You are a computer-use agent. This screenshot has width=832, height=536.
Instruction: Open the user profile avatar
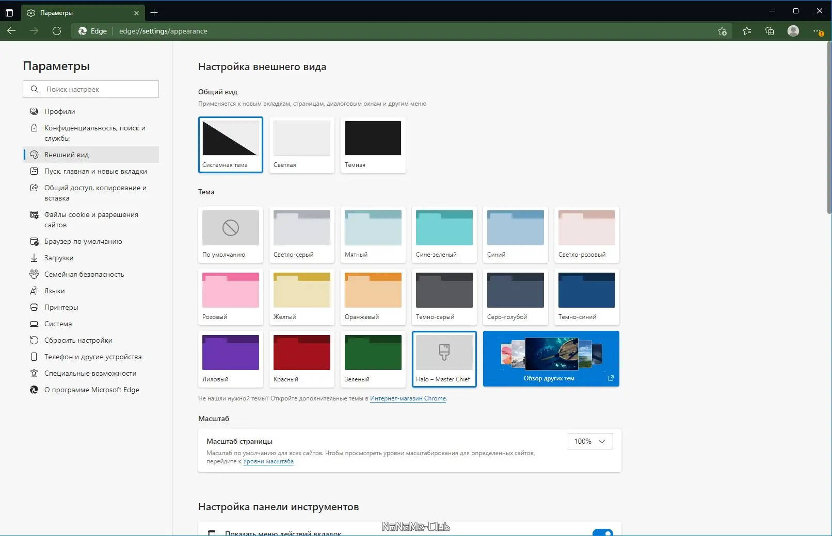click(x=793, y=31)
